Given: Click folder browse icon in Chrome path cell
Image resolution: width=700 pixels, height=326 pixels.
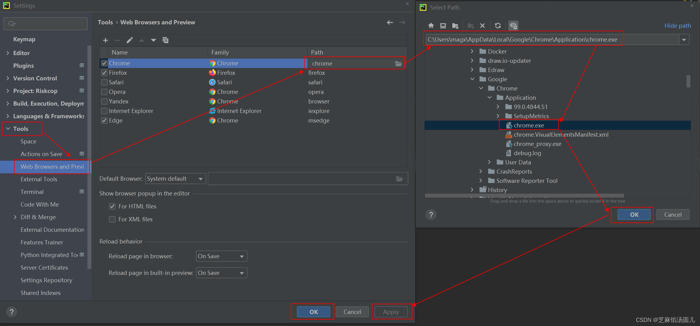Looking at the screenshot, I should pyautogui.click(x=398, y=64).
